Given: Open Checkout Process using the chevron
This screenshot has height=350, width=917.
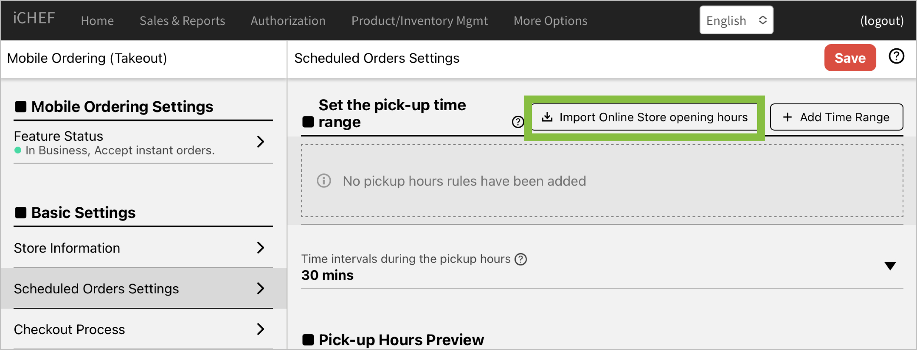Looking at the screenshot, I should point(260,329).
